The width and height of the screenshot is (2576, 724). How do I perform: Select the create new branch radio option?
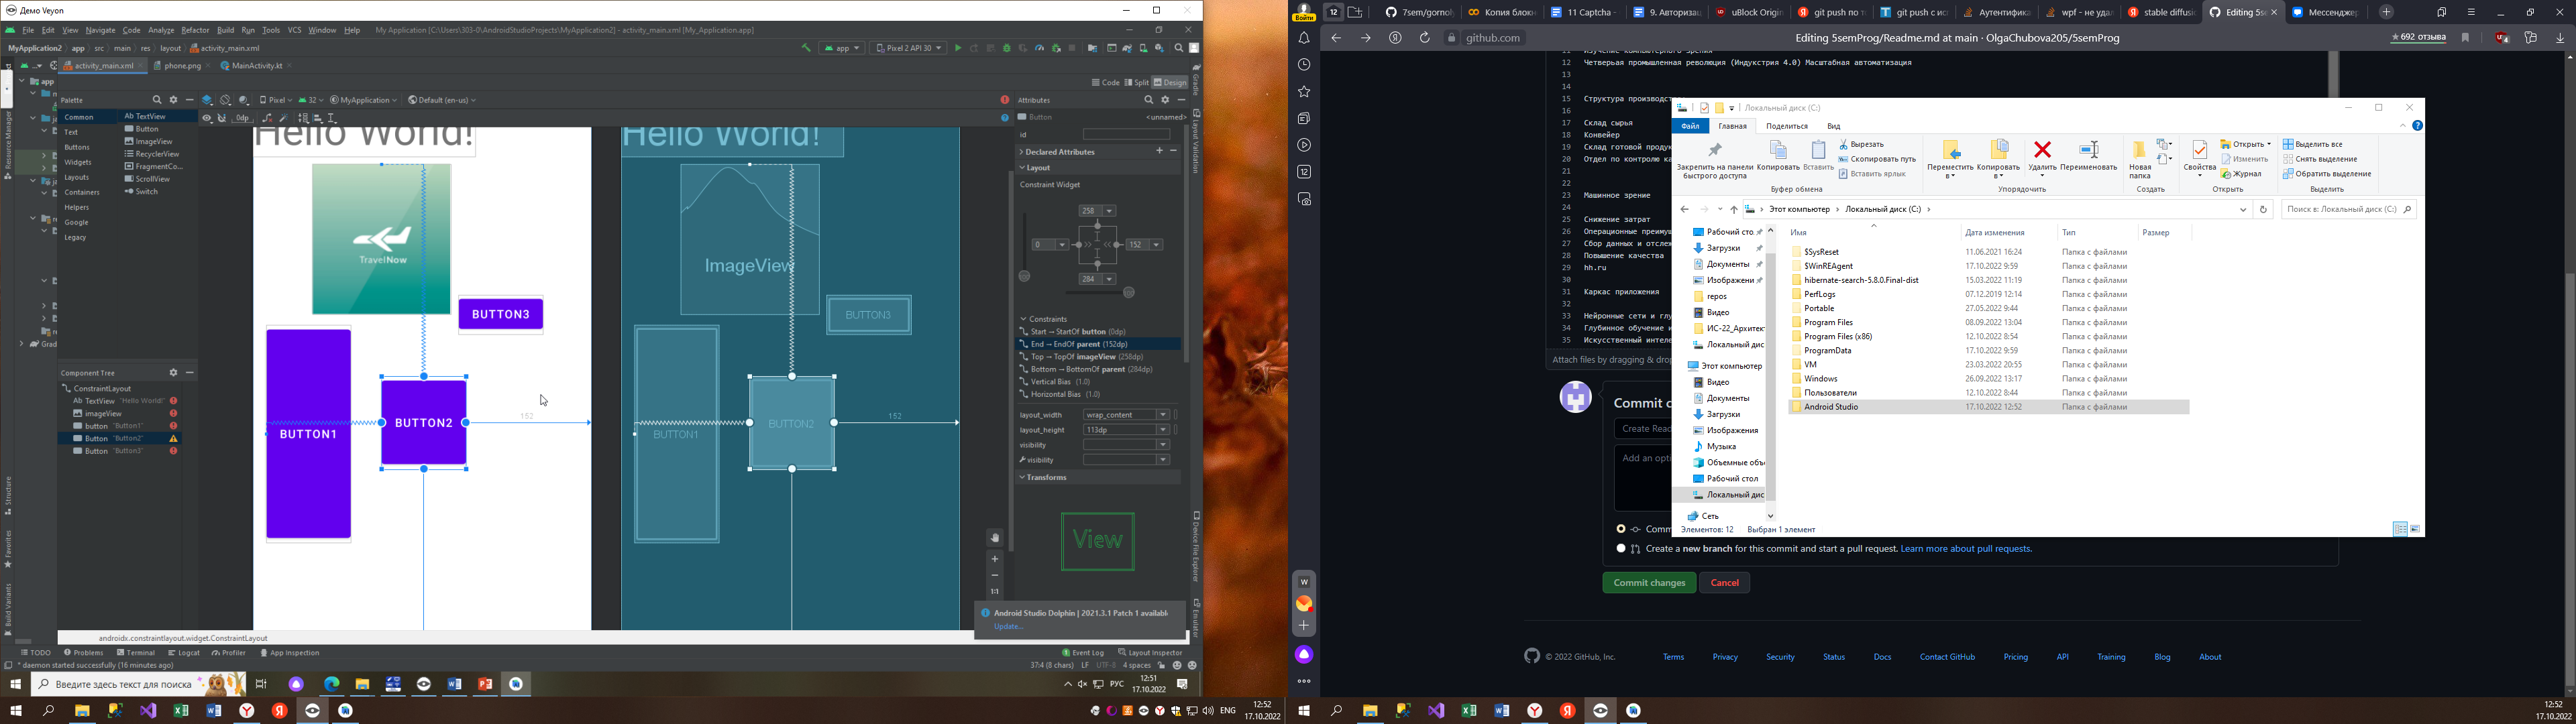pos(1621,549)
